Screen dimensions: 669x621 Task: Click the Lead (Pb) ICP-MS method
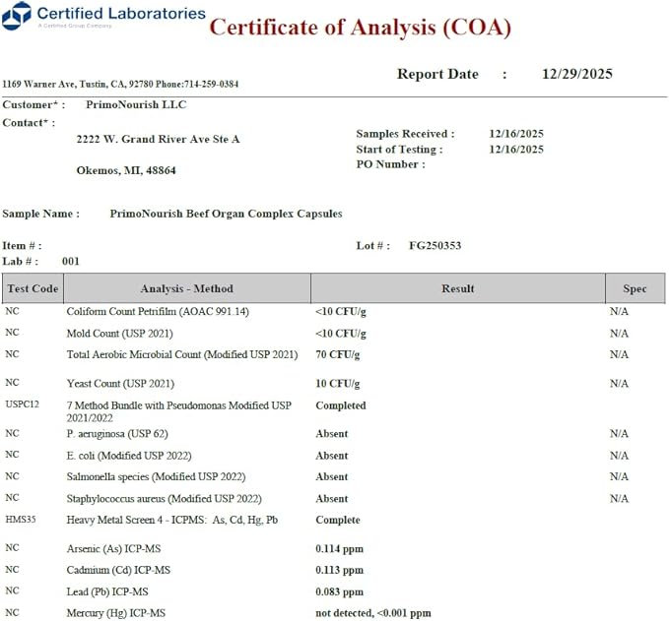[x=107, y=592]
